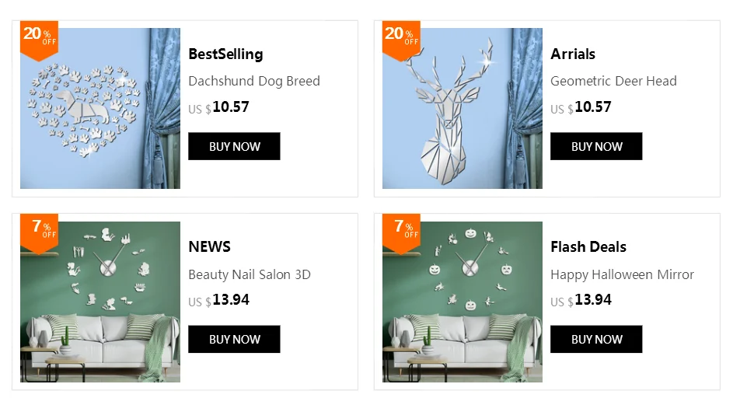
Task: Buy now the Geometric Deer Head item
Action: click(596, 146)
